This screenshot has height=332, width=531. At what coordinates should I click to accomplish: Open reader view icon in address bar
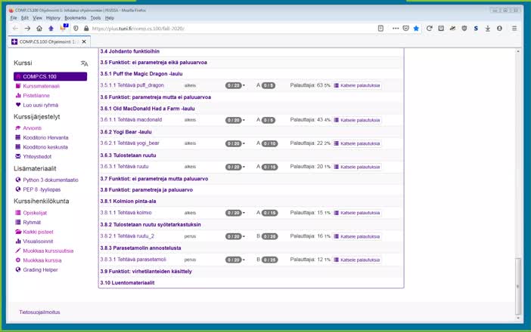(380, 28)
